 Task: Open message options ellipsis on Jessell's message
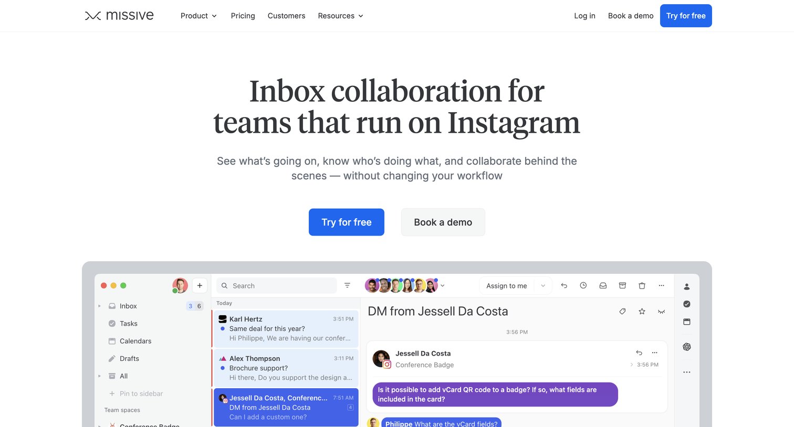pos(654,353)
